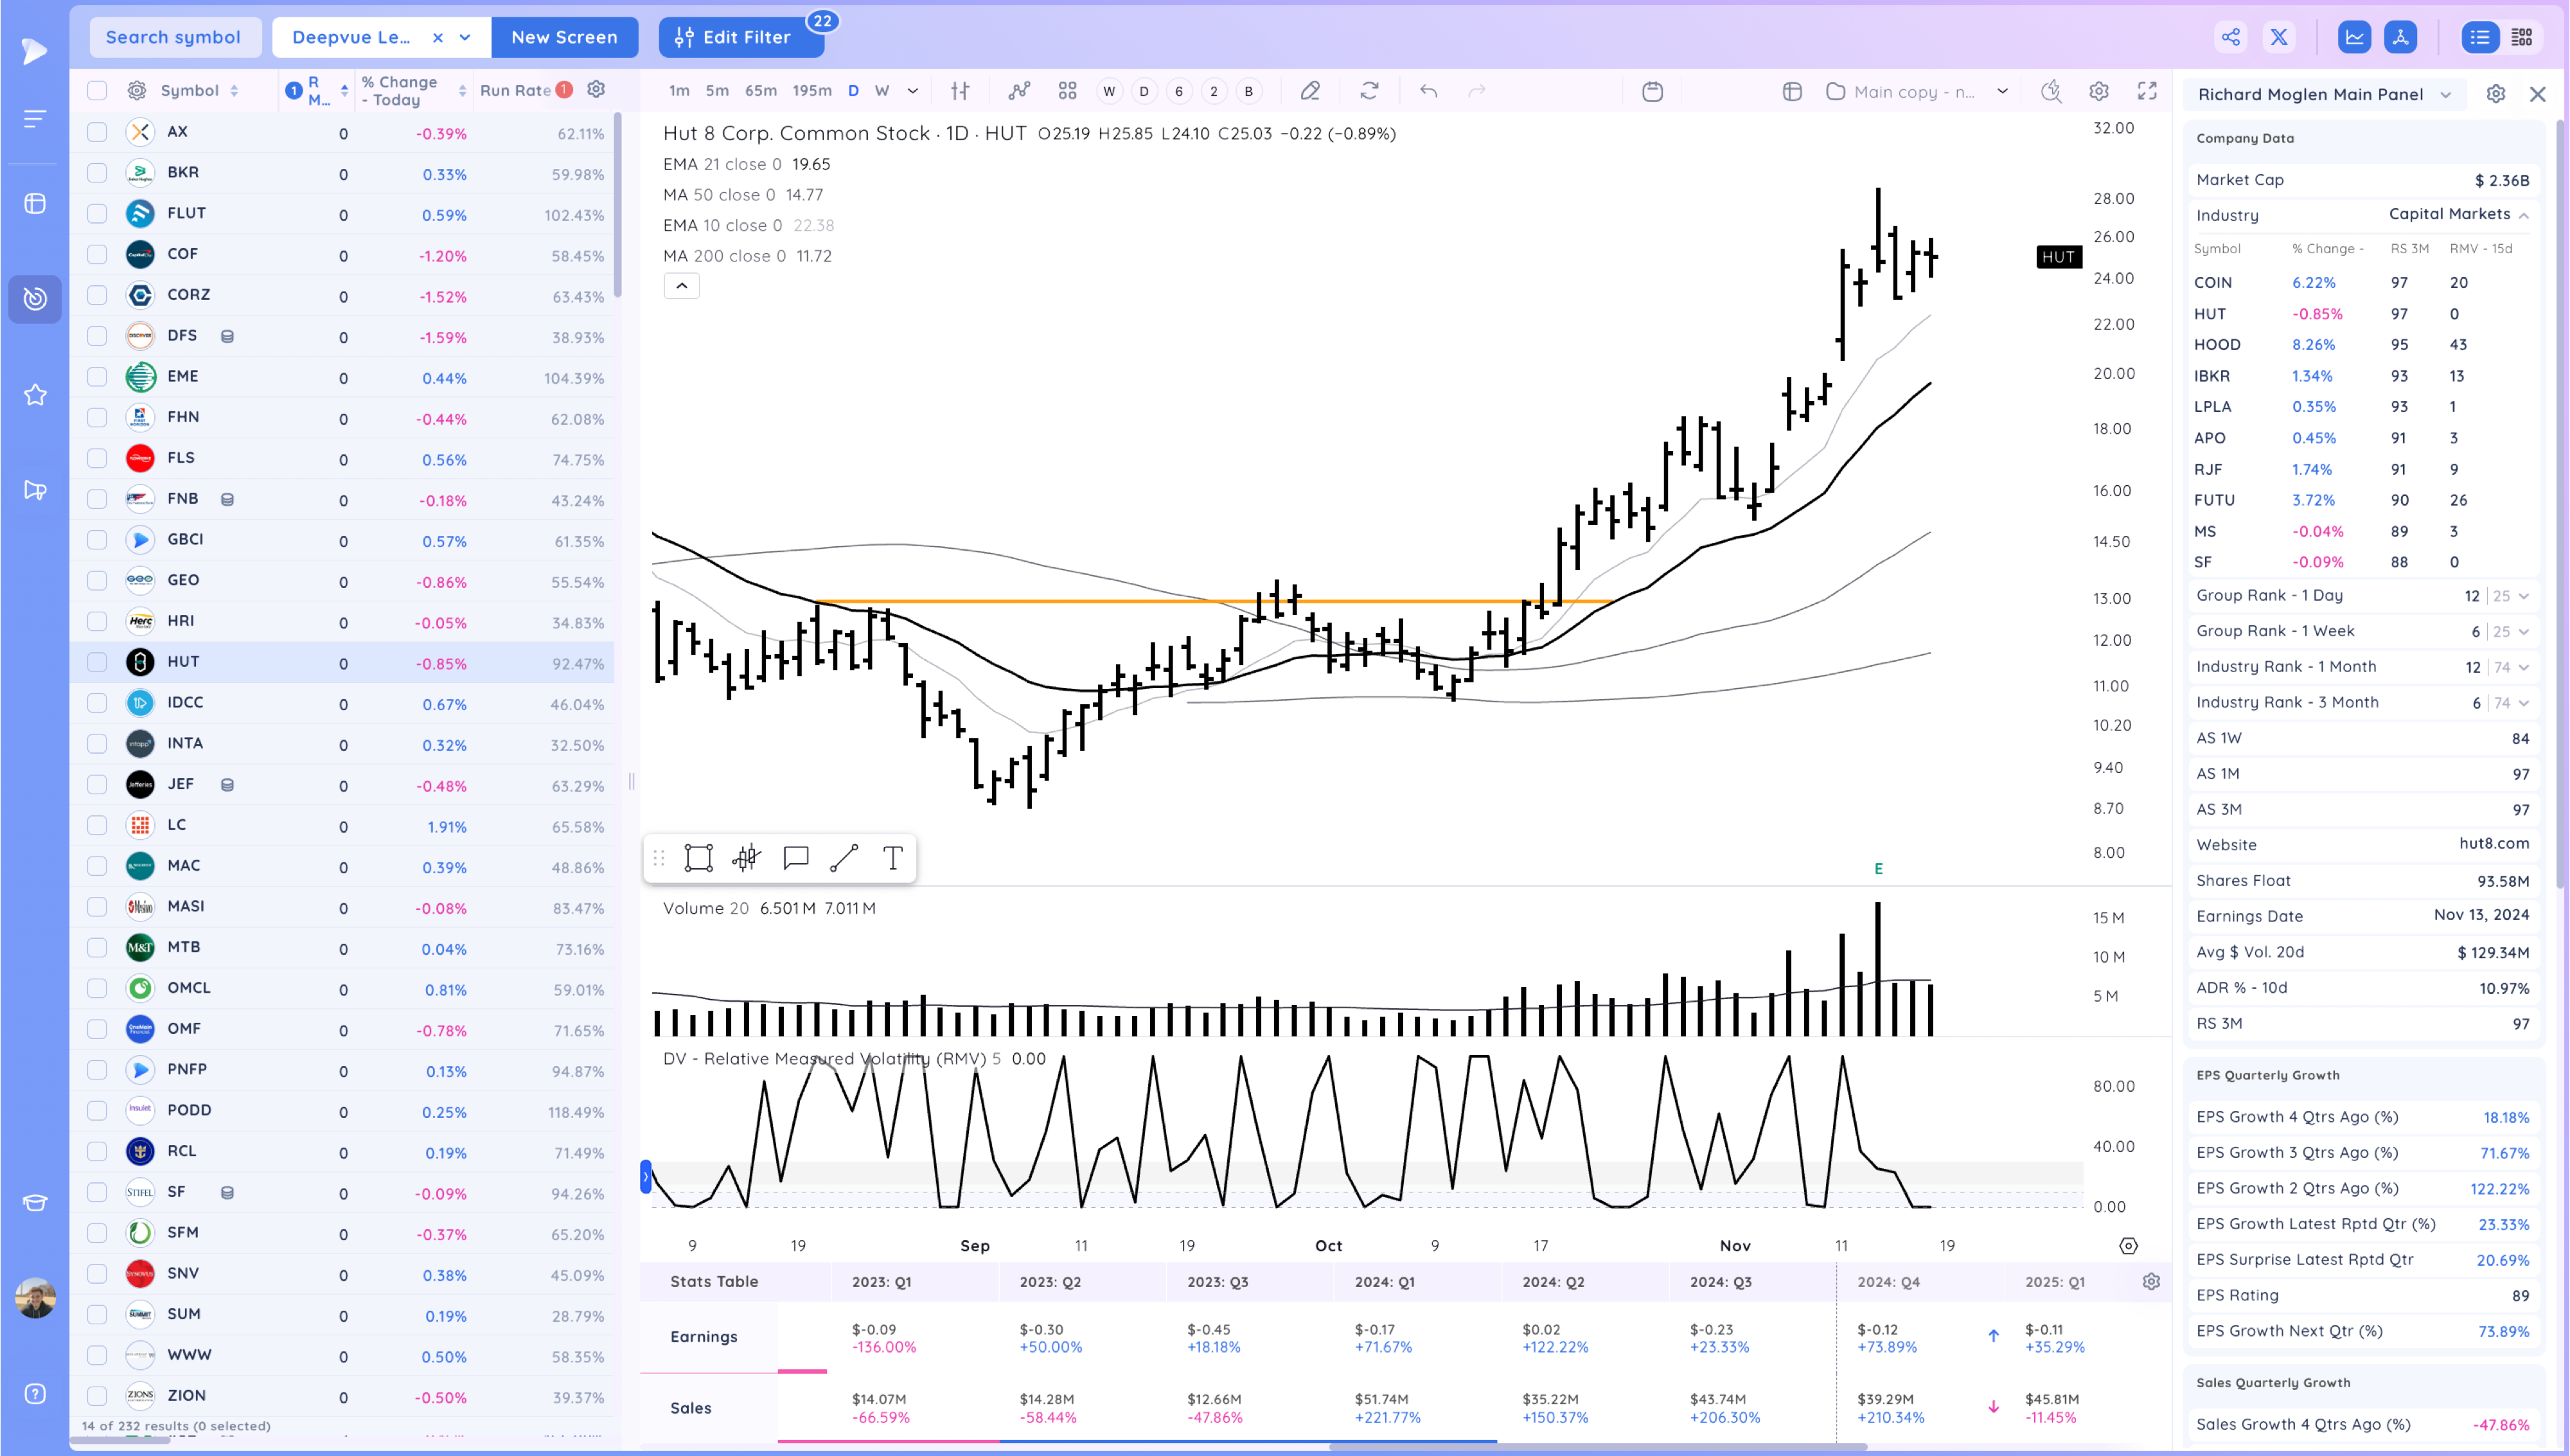Viewport: 2570px width, 1456px height.
Task: Check the PODD row checkbox
Action: coord(97,1110)
